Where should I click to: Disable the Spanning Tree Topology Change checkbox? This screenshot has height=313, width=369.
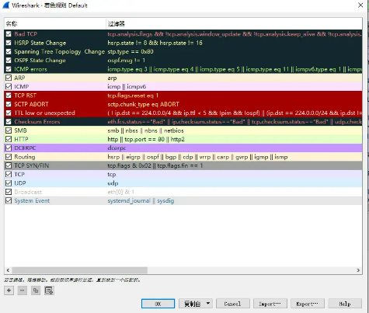pos(9,51)
